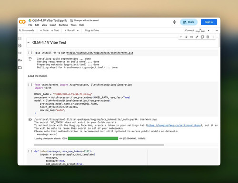Click the Colab logo
The width and height of the screenshot is (238, 183).
pos(22,22)
